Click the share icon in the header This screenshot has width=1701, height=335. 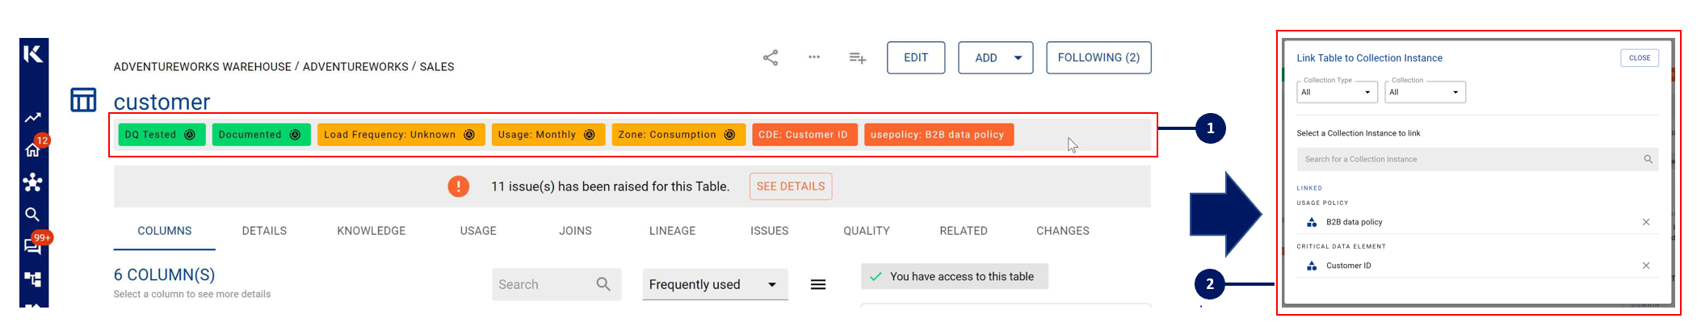(771, 58)
